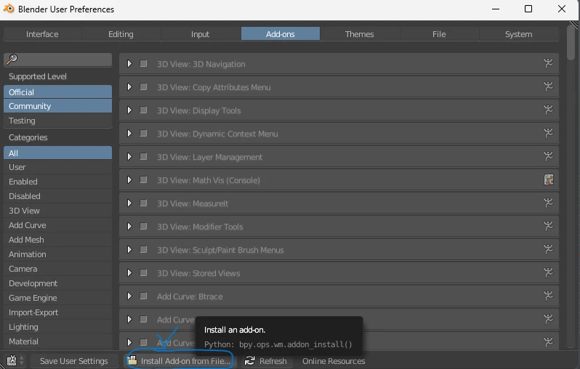This screenshot has width=580, height=369.
Task: Expand Modifier Tools add-on details
Action: pyautogui.click(x=129, y=227)
